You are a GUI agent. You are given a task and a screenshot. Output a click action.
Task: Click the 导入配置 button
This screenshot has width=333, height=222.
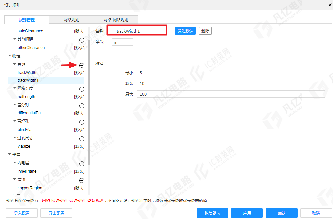(x=22, y=213)
